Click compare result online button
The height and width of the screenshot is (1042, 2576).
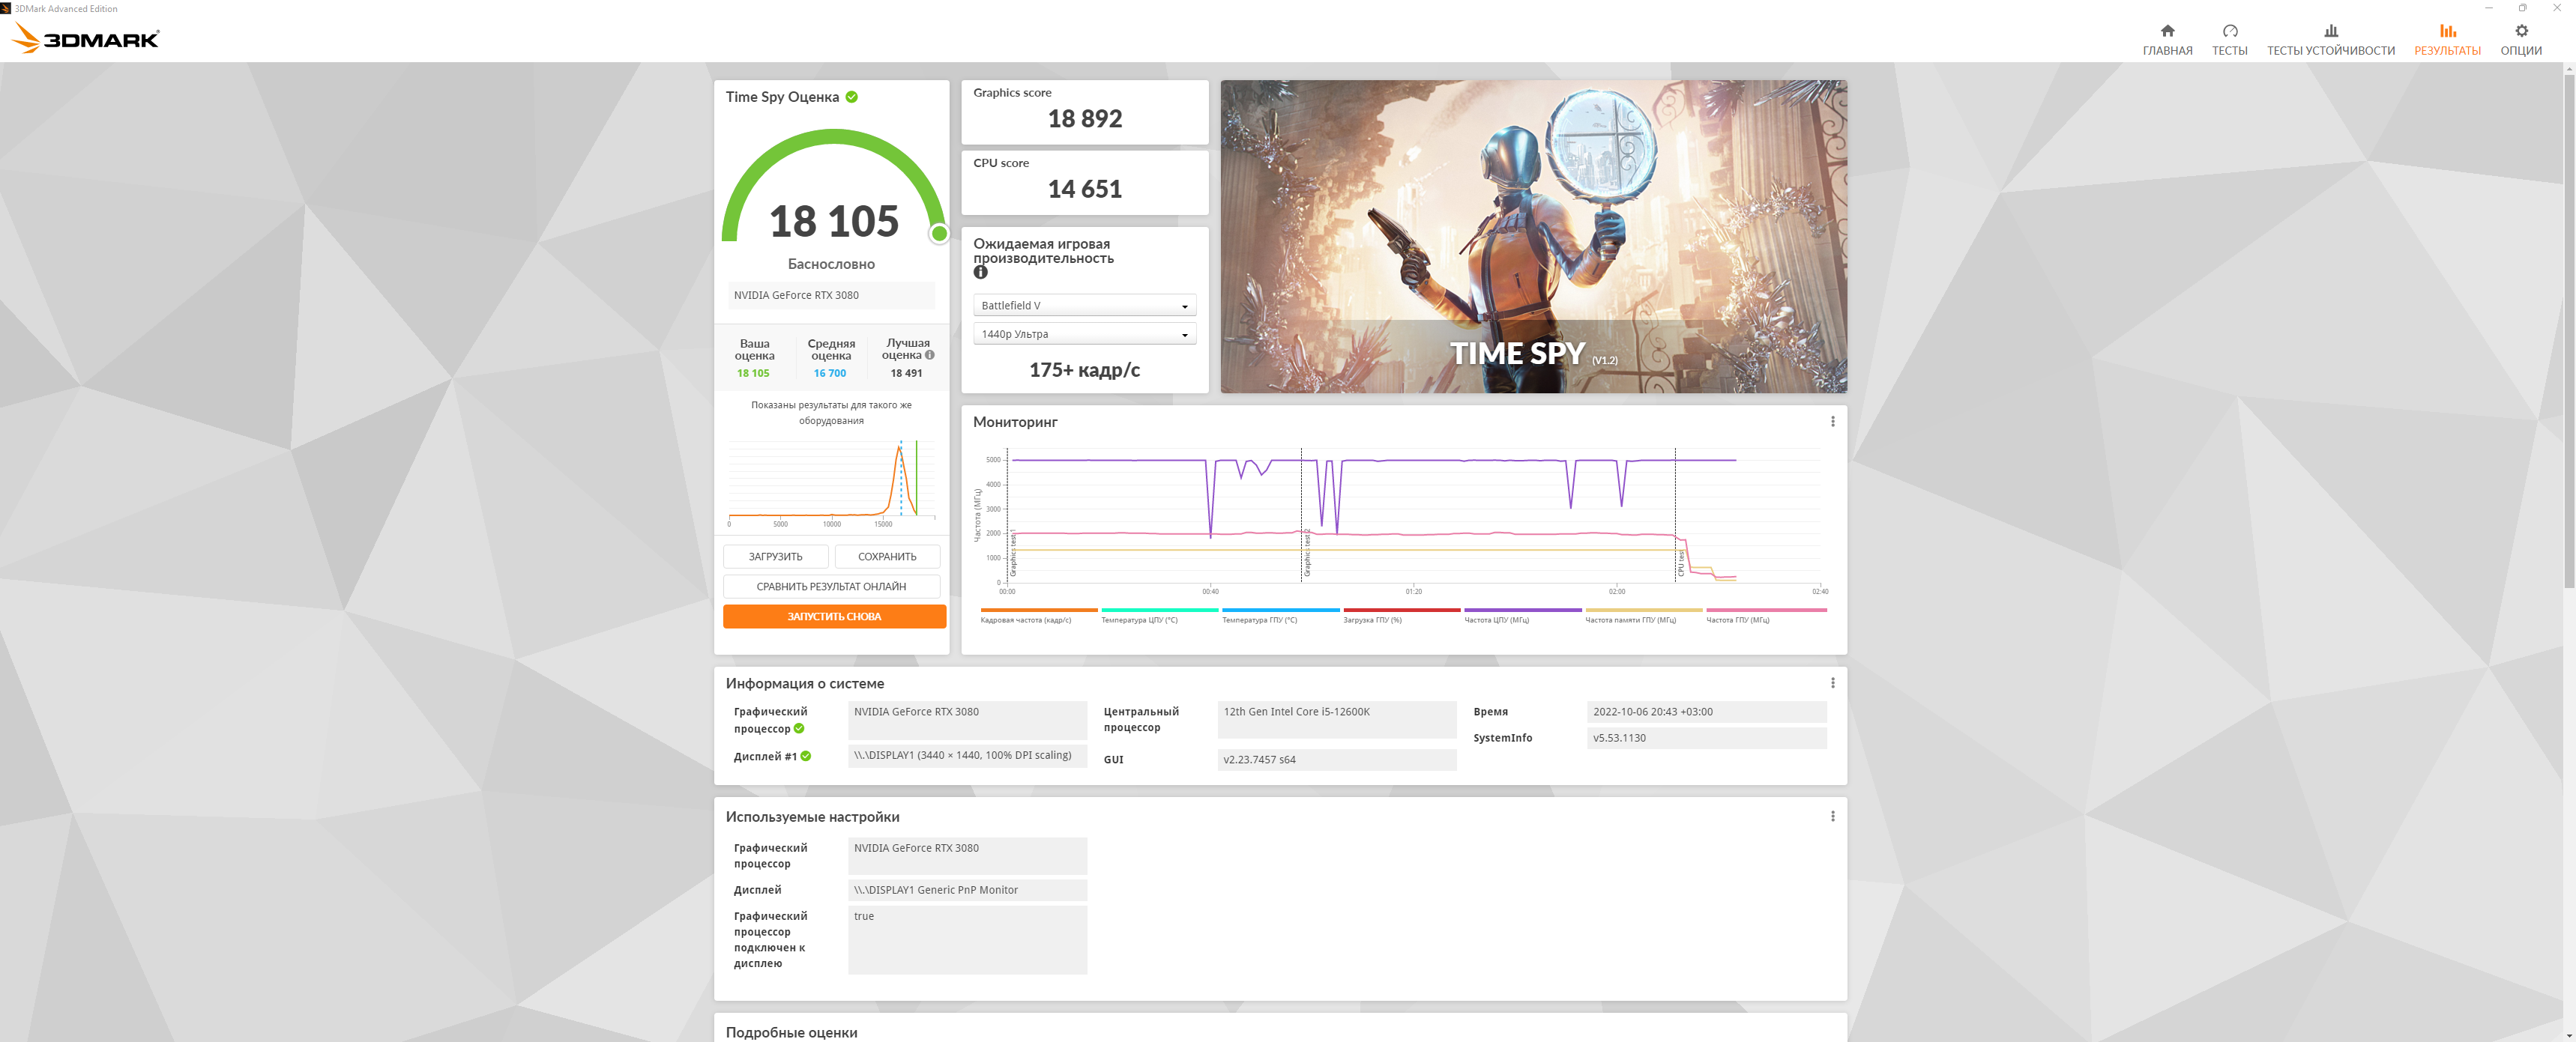pos(831,587)
